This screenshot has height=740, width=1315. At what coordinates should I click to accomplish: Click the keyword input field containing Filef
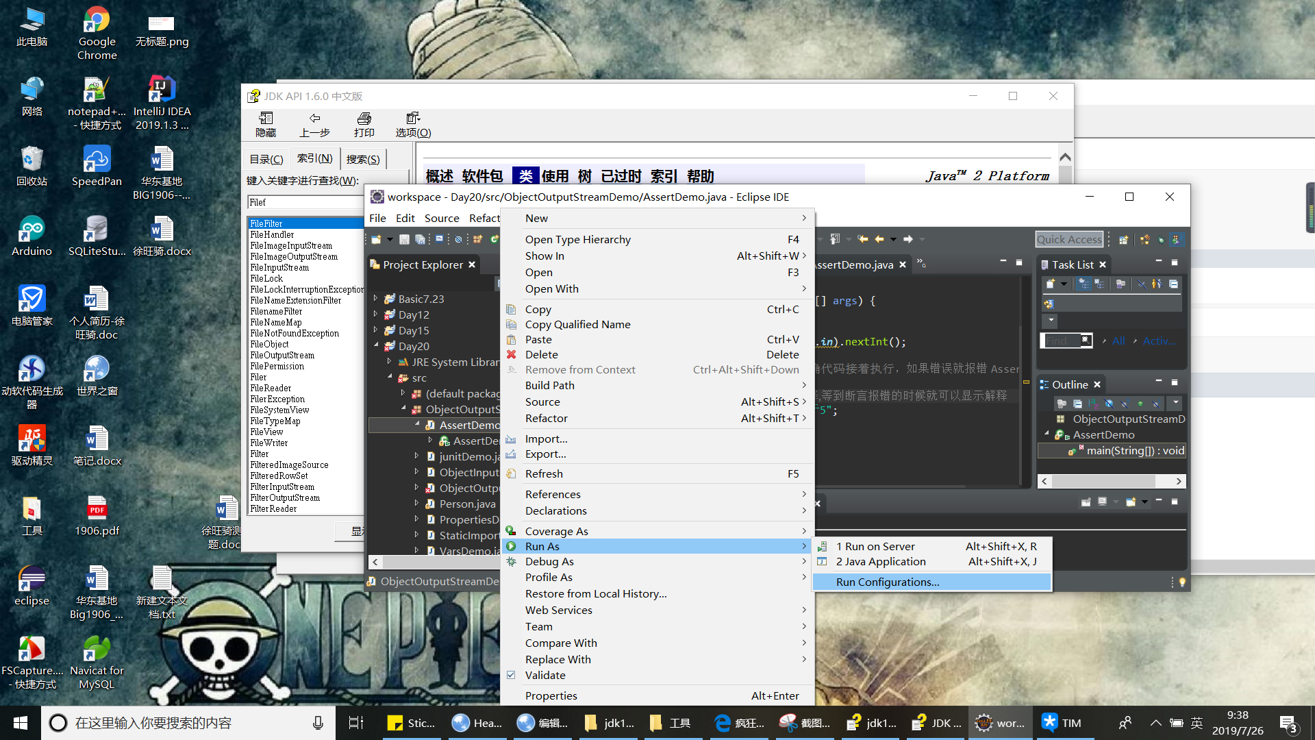click(x=305, y=202)
